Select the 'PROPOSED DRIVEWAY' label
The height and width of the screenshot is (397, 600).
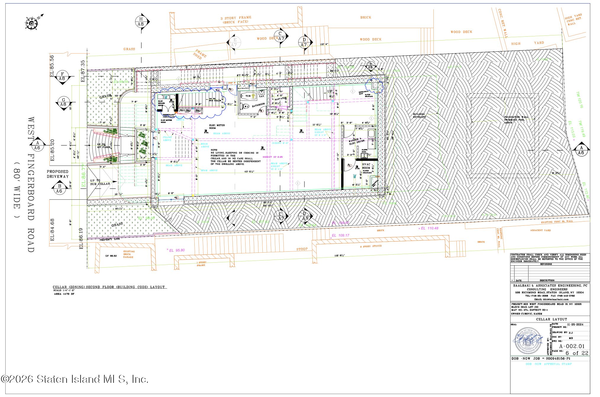tap(58, 174)
